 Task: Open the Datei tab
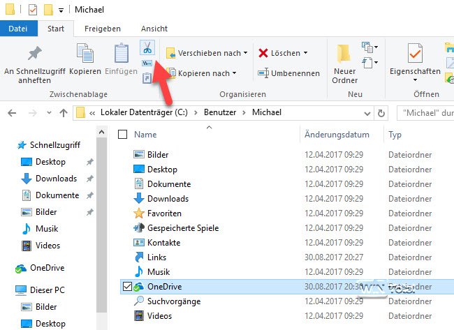tap(18, 29)
